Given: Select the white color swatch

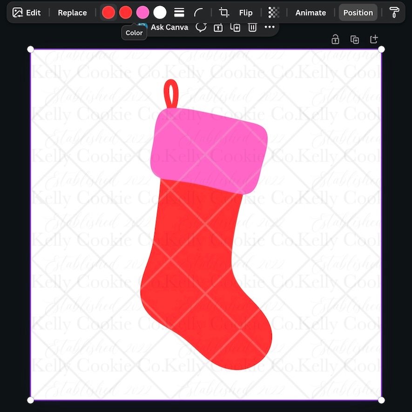Looking at the screenshot, I should [160, 13].
